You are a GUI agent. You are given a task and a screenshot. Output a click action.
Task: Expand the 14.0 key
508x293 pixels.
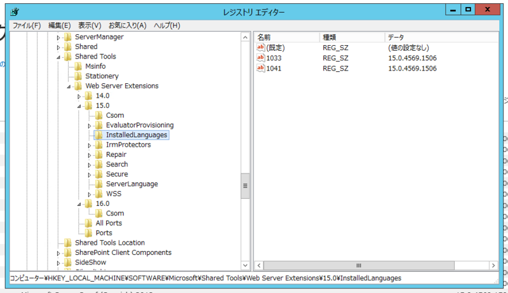(x=79, y=96)
